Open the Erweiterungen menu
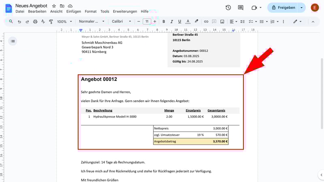 pyautogui.click(x=125, y=12)
